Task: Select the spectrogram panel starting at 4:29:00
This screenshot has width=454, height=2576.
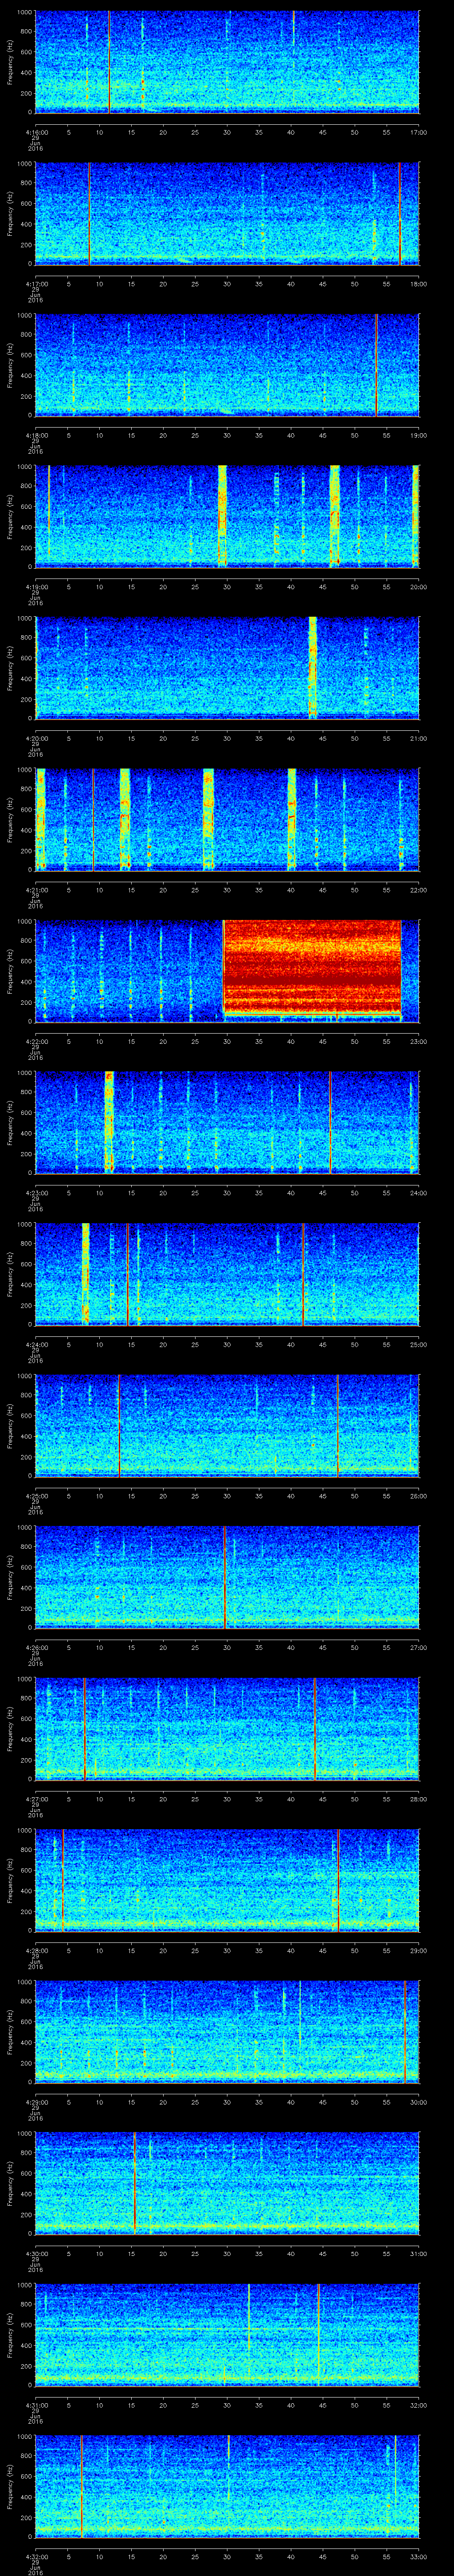Action: point(227,2032)
